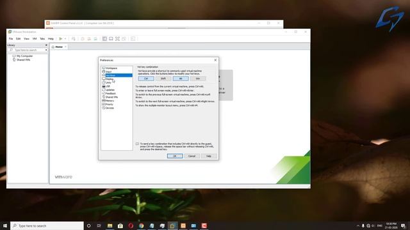Close the Preferences dialog
The image size is (410, 230).
tap(215, 60)
